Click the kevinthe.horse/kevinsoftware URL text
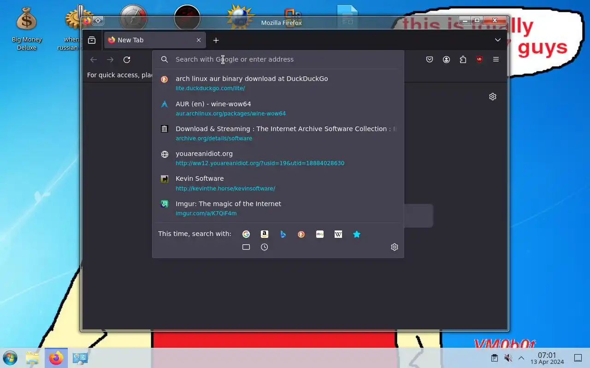590x368 pixels. (x=225, y=189)
